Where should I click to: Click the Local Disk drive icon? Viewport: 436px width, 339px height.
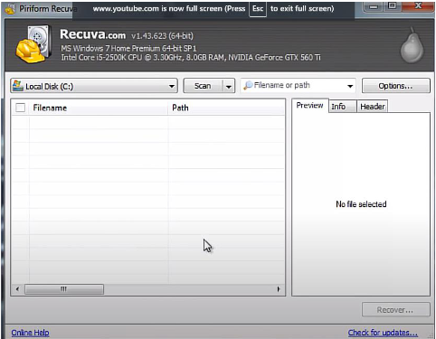[x=18, y=86]
